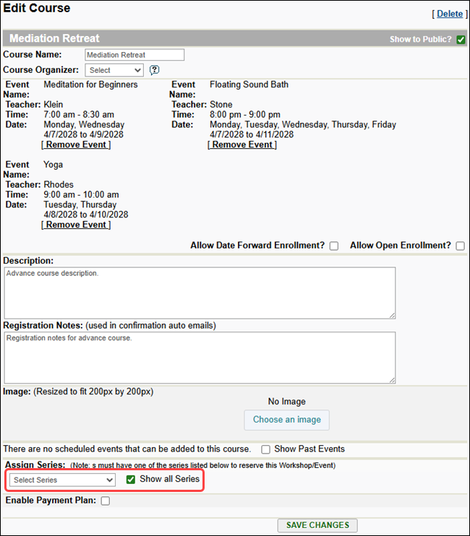The height and width of the screenshot is (536, 470).
Task: Uncheck the Show all Series checkbox
Action: point(131,480)
